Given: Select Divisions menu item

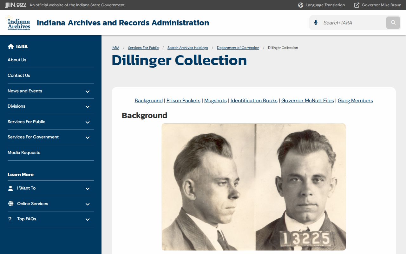Looking at the screenshot, I should 16,106.
